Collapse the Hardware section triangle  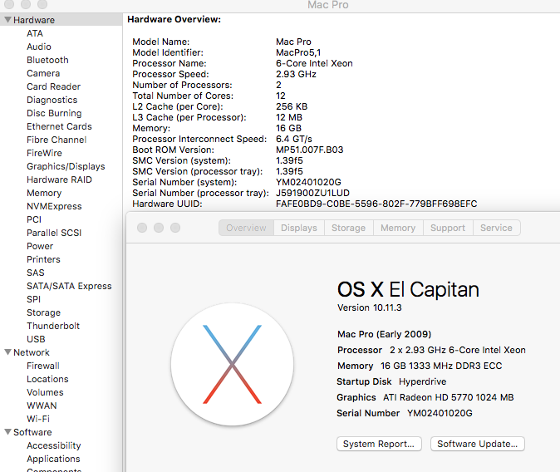pyautogui.click(x=7, y=20)
